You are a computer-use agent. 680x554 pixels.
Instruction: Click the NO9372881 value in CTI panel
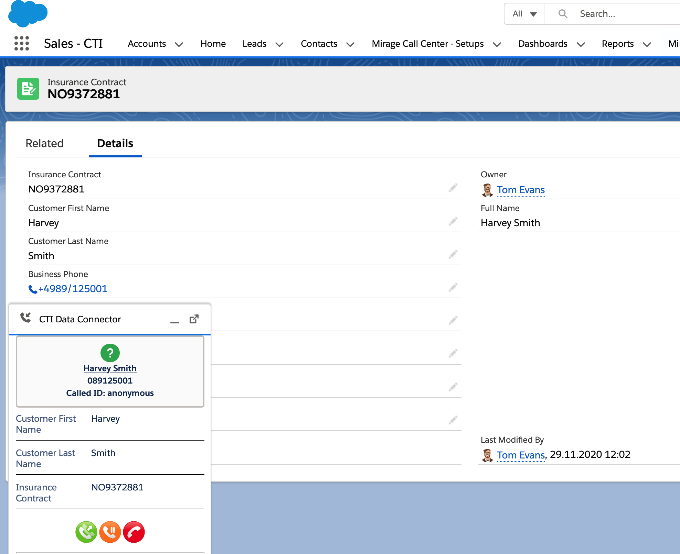coord(117,487)
